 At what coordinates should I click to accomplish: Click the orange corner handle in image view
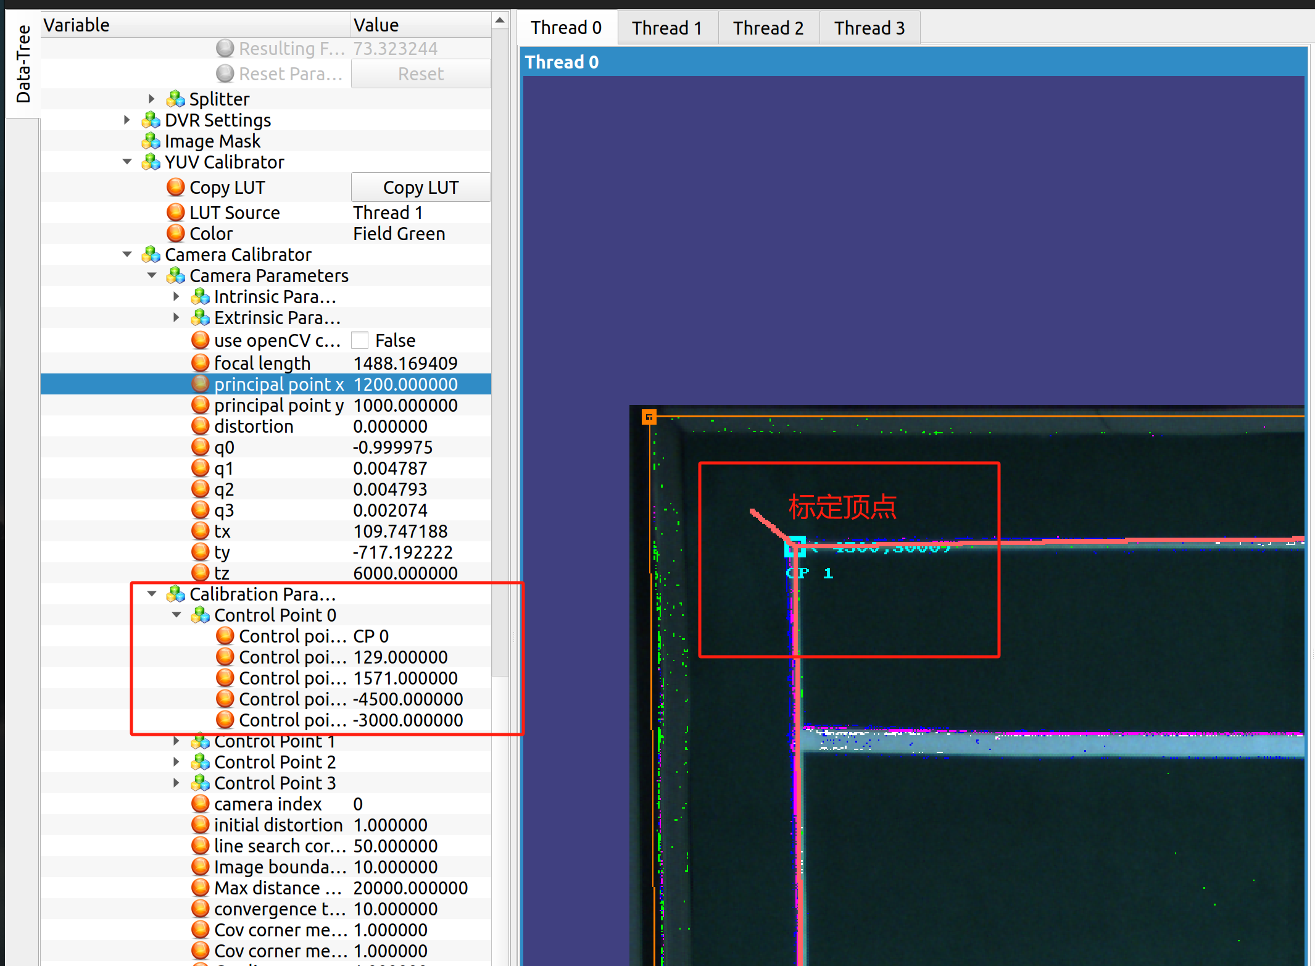coord(649,417)
